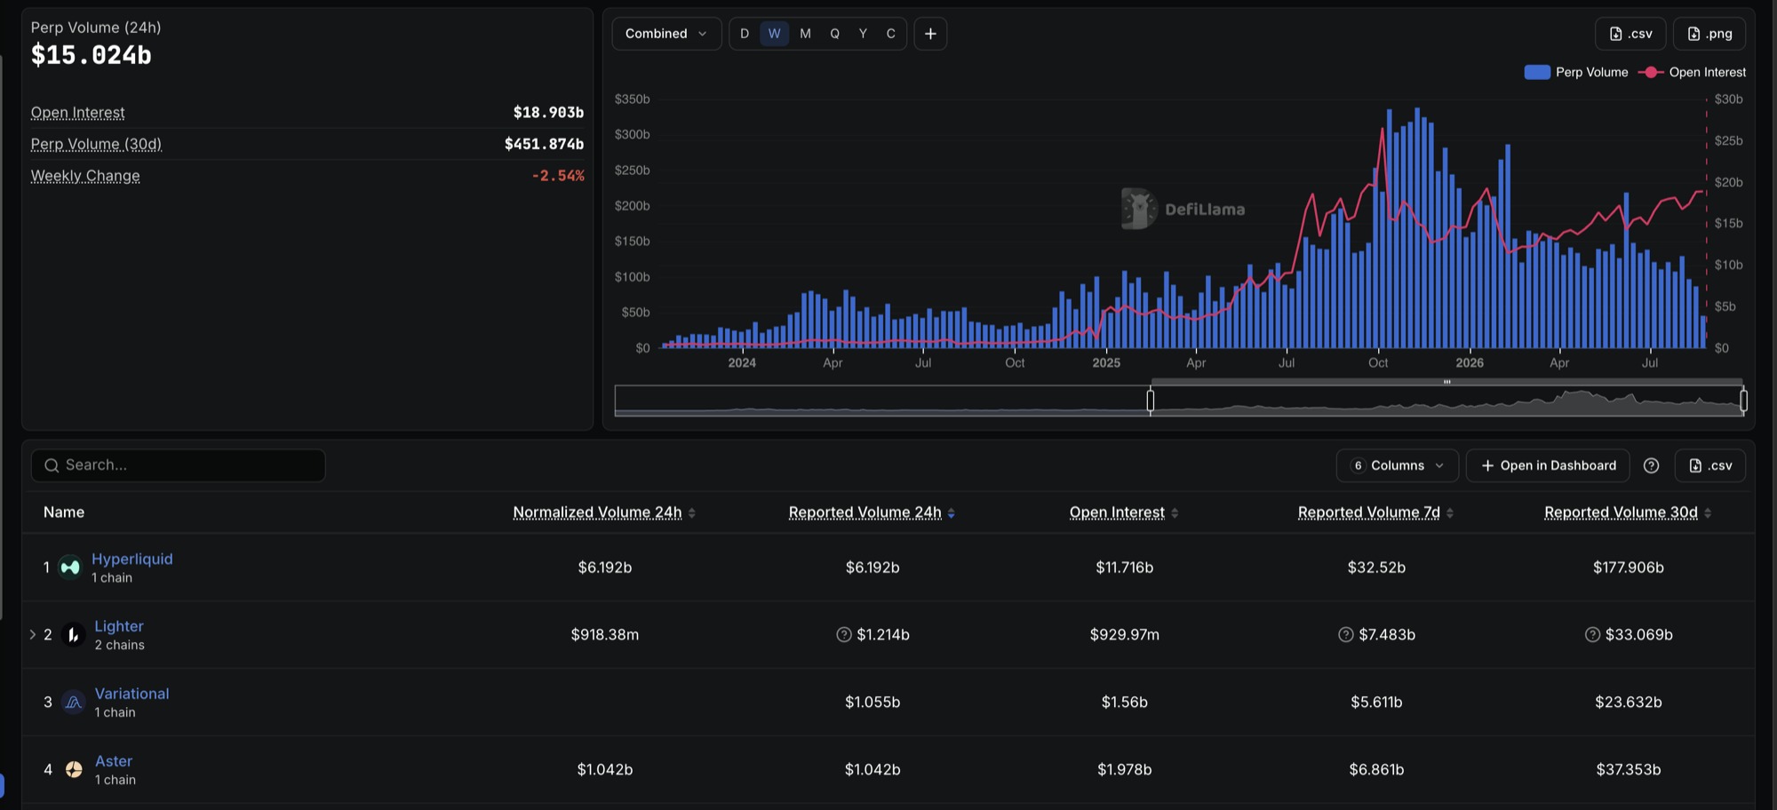Screen dimensions: 1777x810
Task: Open the Variational protocol link
Action: click(131, 694)
